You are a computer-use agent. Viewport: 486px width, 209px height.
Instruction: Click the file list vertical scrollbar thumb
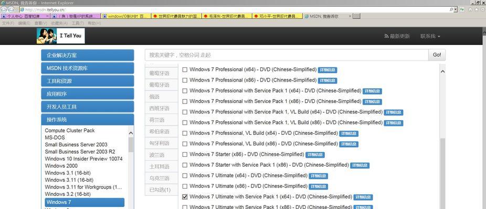[x=442, y=173]
